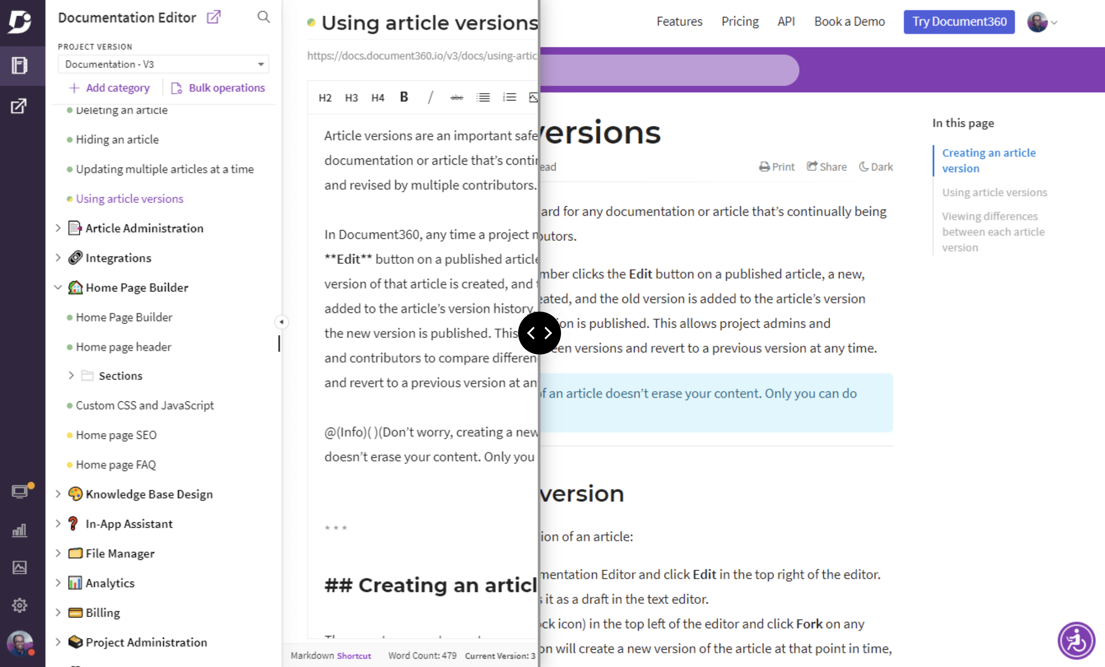Click the user avatar at the bottom of left rail
The width and height of the screenshot is (1105, 667).
pos(20,643)
